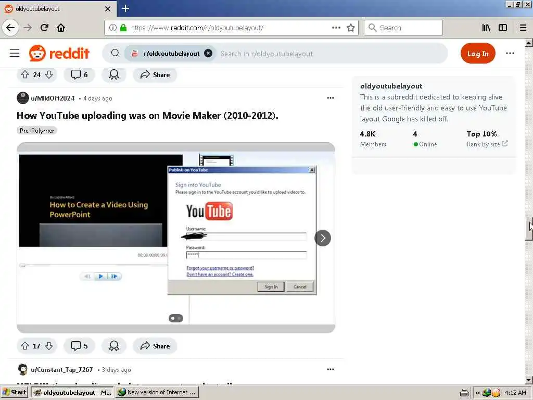The height and width of the screenshot is (400, 533).
Task: Open the Windows Start menu
Action: click(x=14, y=392)
